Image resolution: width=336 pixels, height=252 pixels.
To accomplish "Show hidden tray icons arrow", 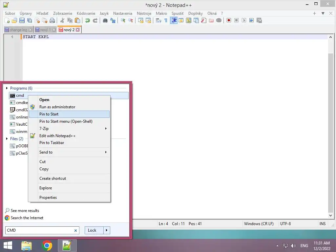I will 277,246.
